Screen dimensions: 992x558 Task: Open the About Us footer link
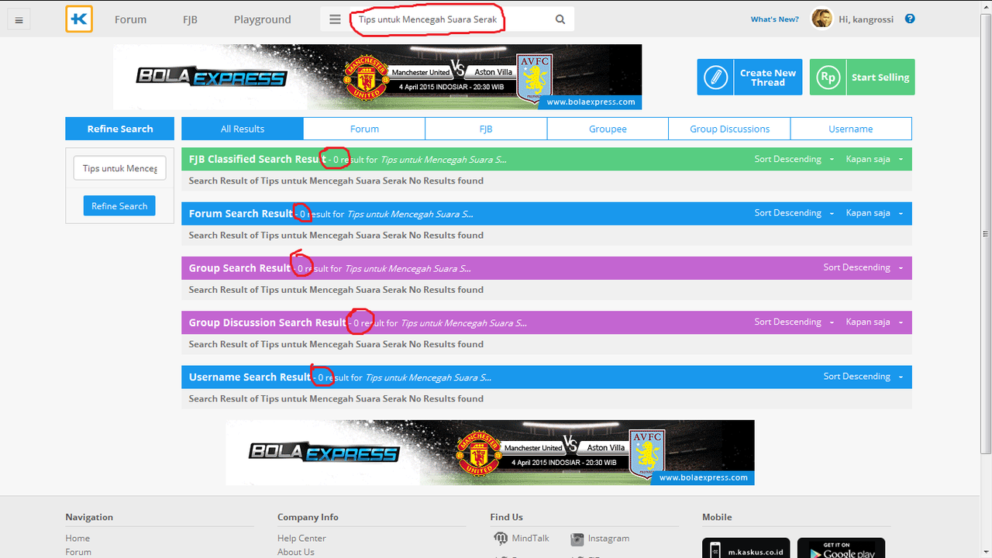[x=295, y=552]
